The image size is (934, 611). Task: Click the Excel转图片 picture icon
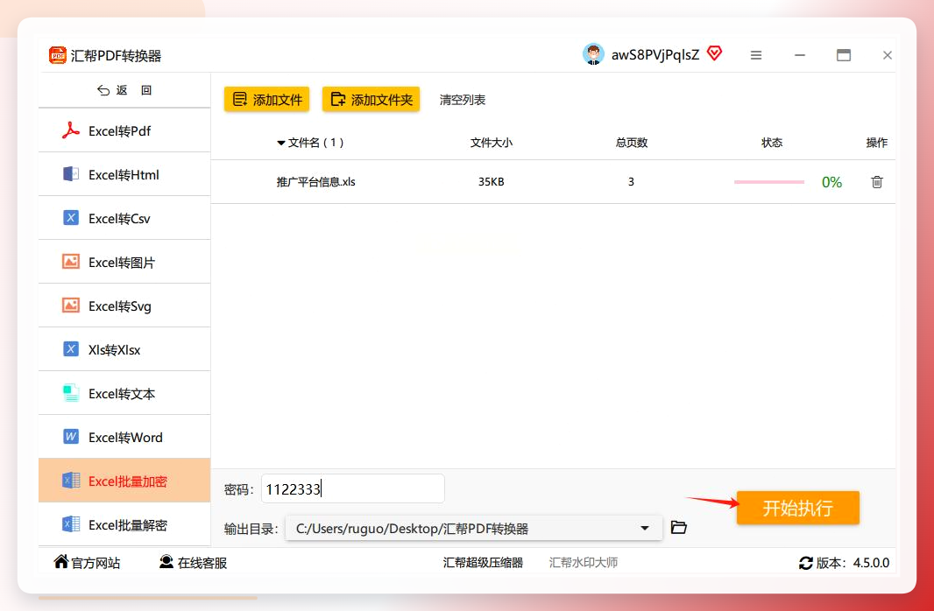pos(71,262)
